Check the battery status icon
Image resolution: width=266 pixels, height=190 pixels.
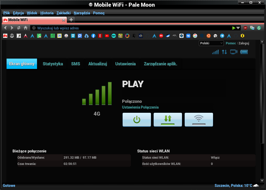[x=244, y=52]
